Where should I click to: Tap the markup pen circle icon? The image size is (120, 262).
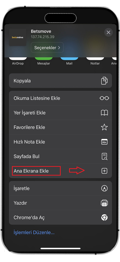104,188
